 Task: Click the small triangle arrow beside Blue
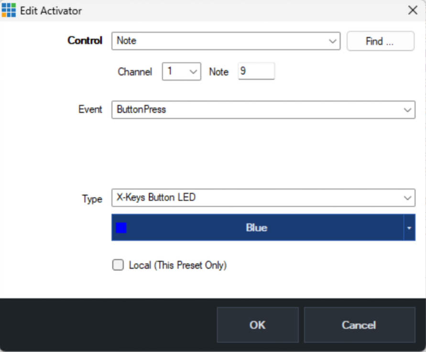[409, 228]
